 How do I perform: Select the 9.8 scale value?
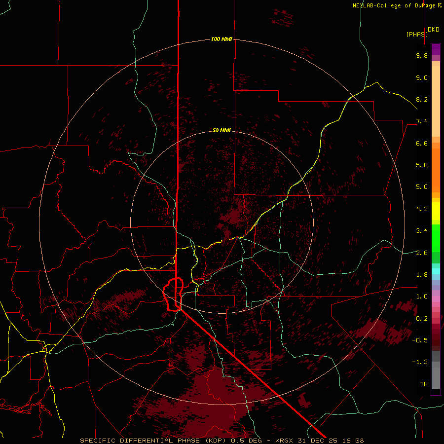point(422,55)
